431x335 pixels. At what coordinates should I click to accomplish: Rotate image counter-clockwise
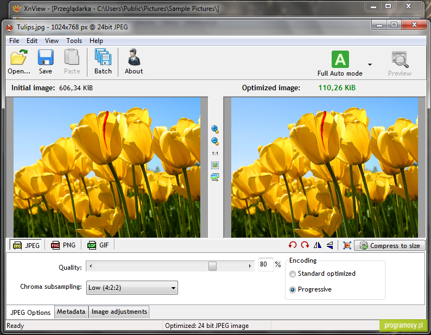(x=293, y=245)
